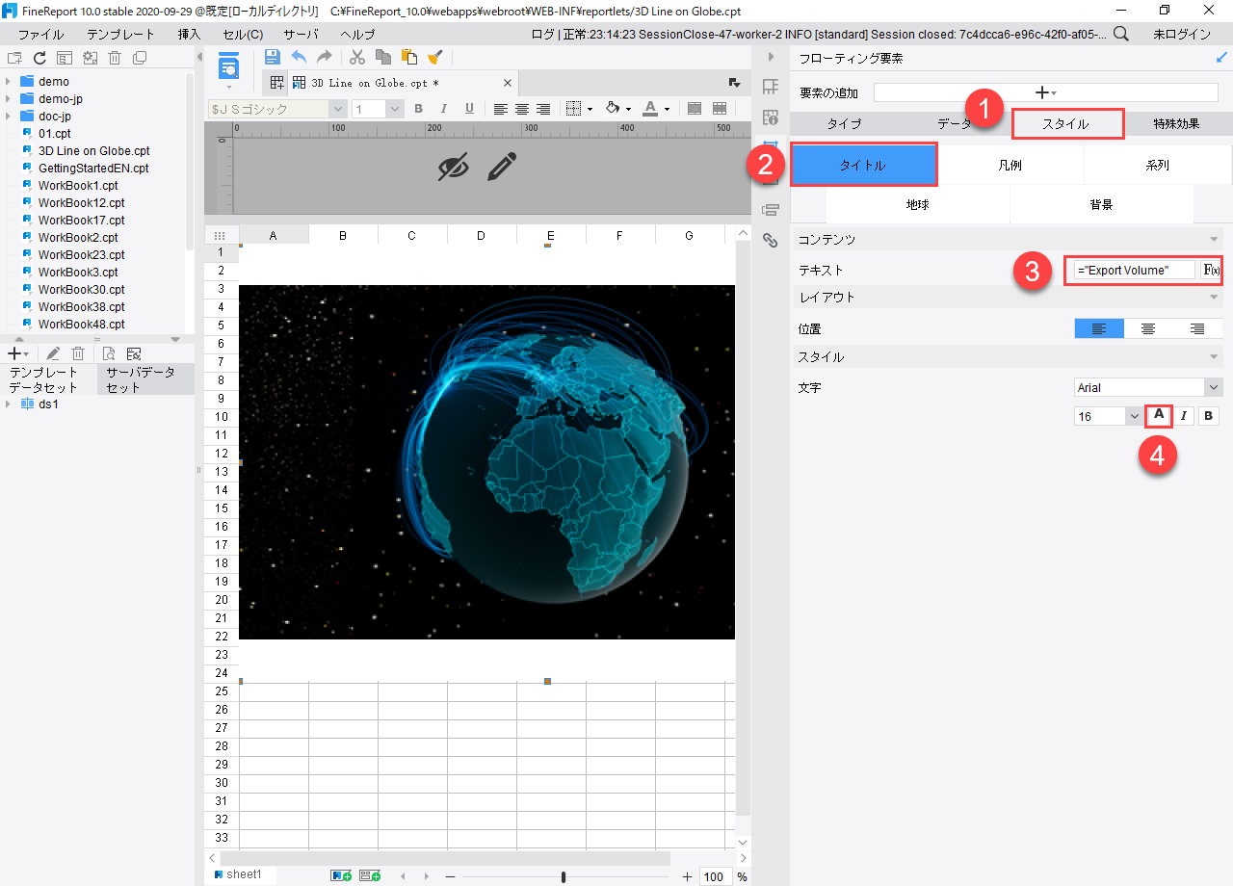Viewport: 1233px width, 886px height.
Task: Expand the ds1 dataset node
Action: coord(8,404)
